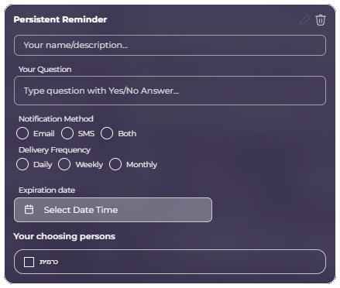Click the calendar icon in date field
This screenshot has width=340, height=288.
(29, 210)
